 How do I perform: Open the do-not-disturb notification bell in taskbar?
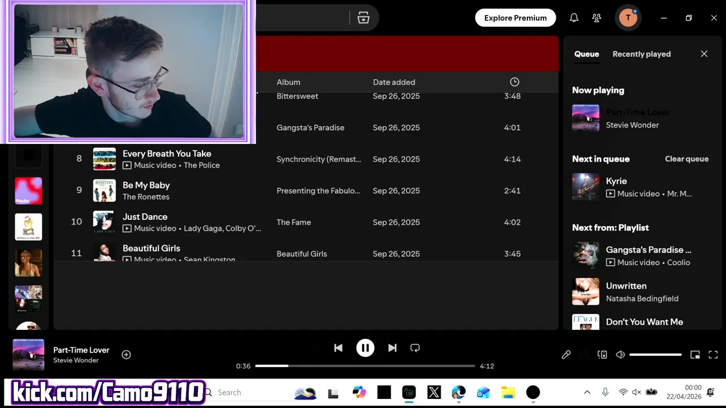tap(711, 392)
